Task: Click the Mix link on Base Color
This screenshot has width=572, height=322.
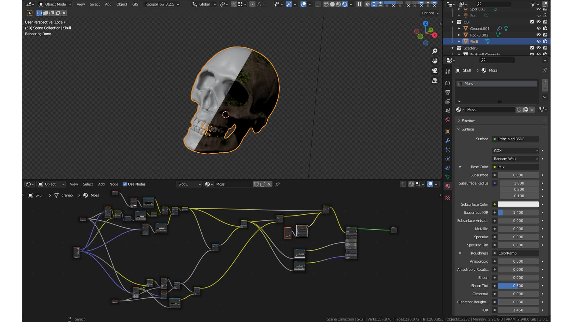Action: pos(515,167)
